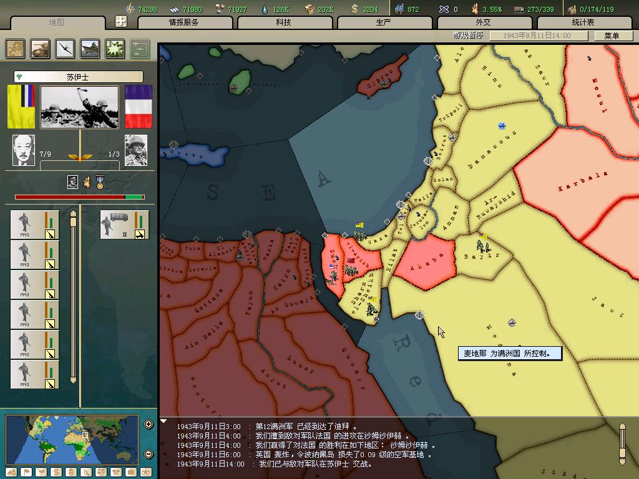639x479 pixels.
Task: Click the world minimap
Action: pos(72,440)
